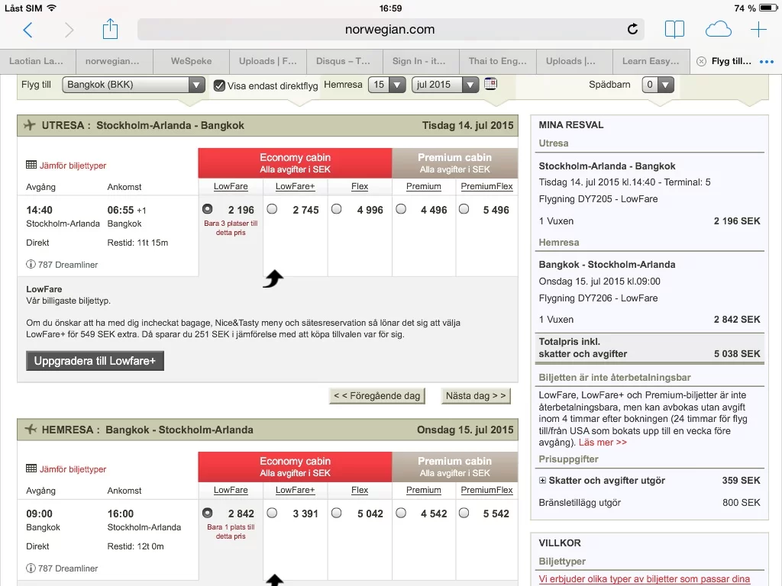
Task: Switch to the WeSpeke tab
Action: point(191,61)
